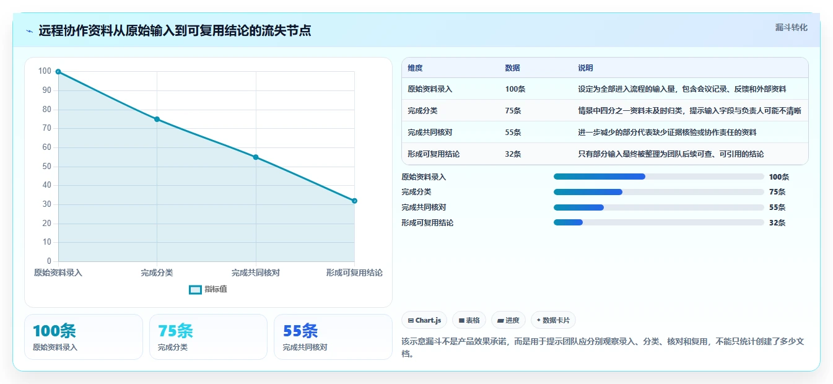Click the chart data point at value 100
The height and width of the screenshot is (384, 833).
[58, 72]
